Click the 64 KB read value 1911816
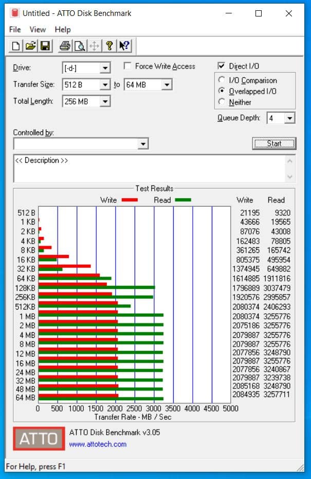Viewport: 311px width, 479px height. coord(277,278)
